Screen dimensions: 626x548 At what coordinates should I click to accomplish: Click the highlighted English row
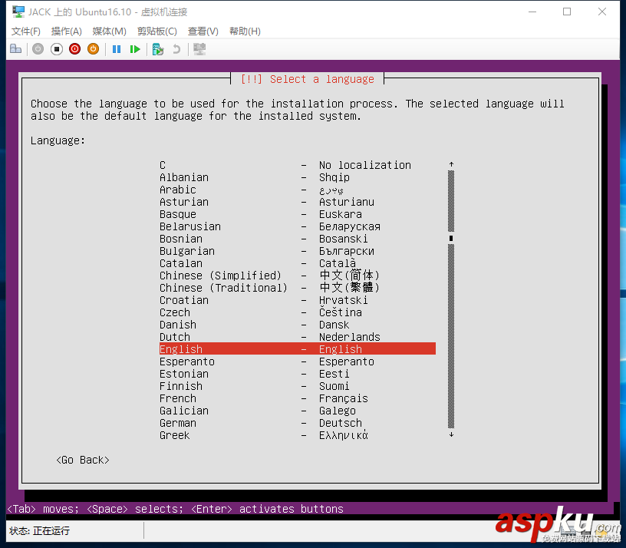[x=298, y=349]
